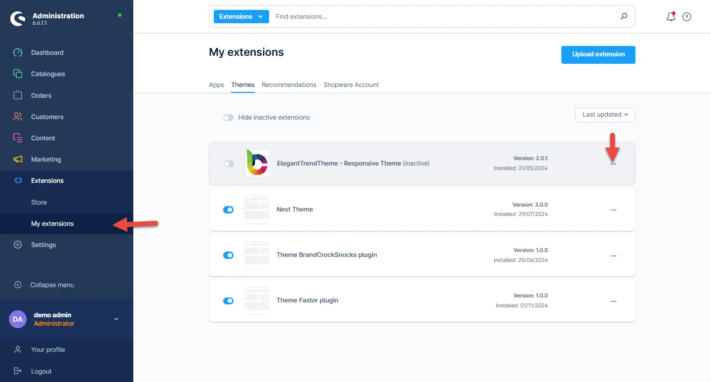Expand the demo admin user menu
This screenshot has width=711, height=382.
coord(117,319)
